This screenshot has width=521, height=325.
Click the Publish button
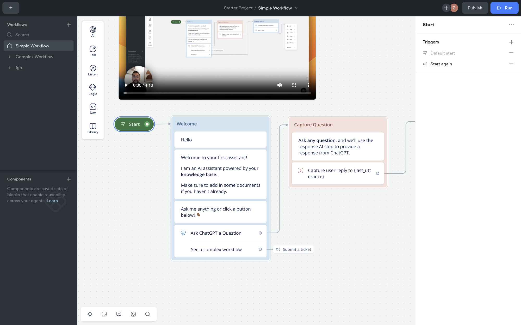click(x=475, y=8)
